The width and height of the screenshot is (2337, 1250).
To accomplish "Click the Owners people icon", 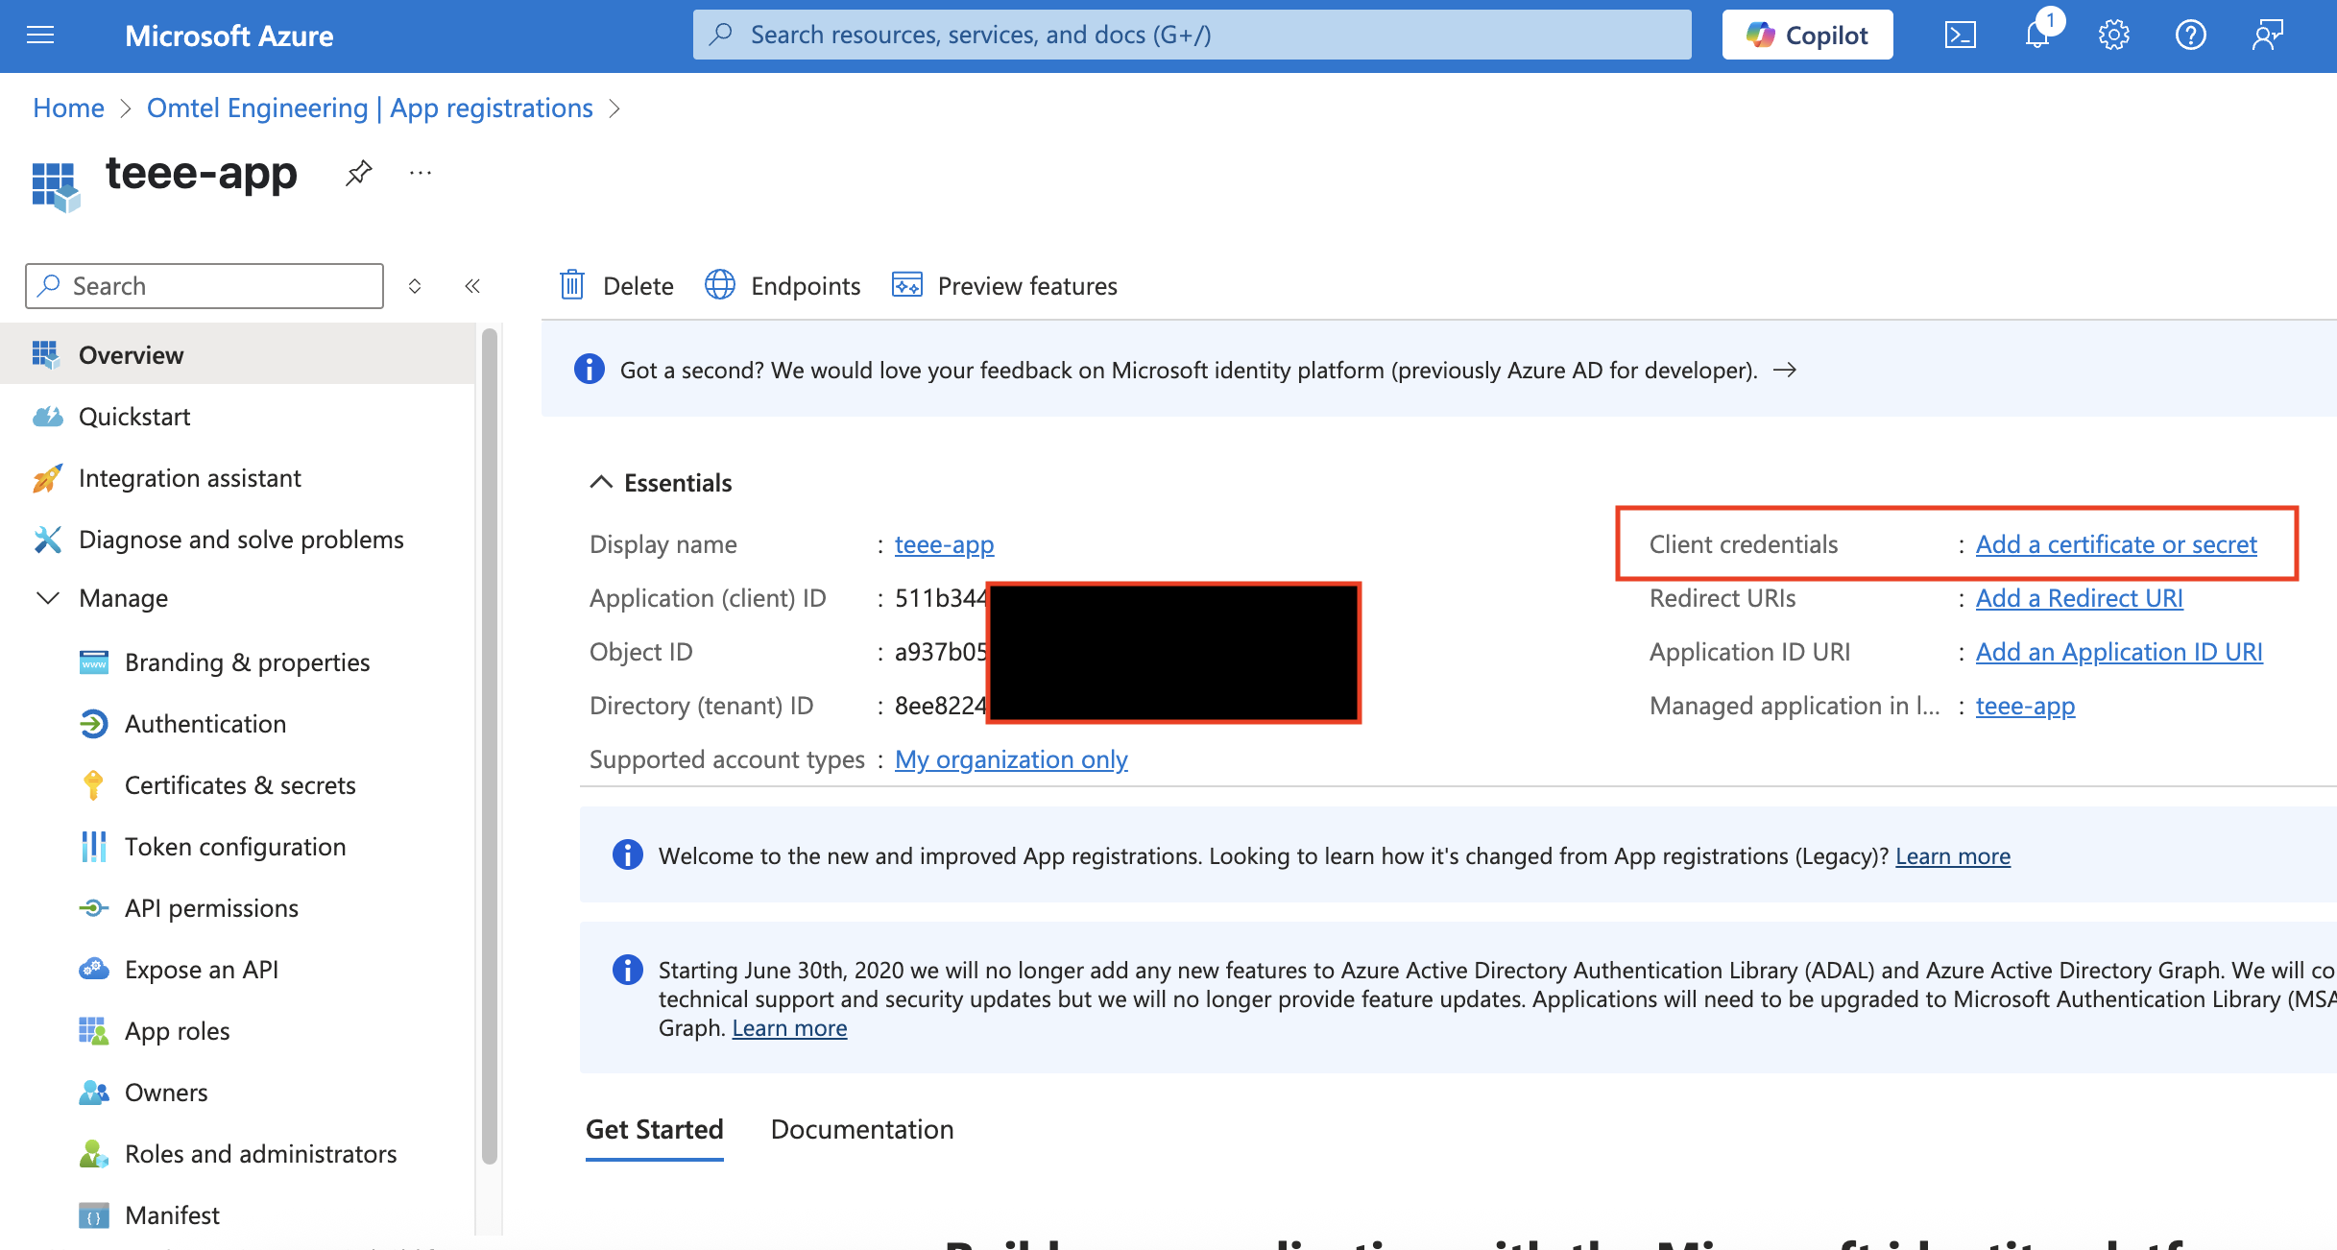I will click(93, 1093).
